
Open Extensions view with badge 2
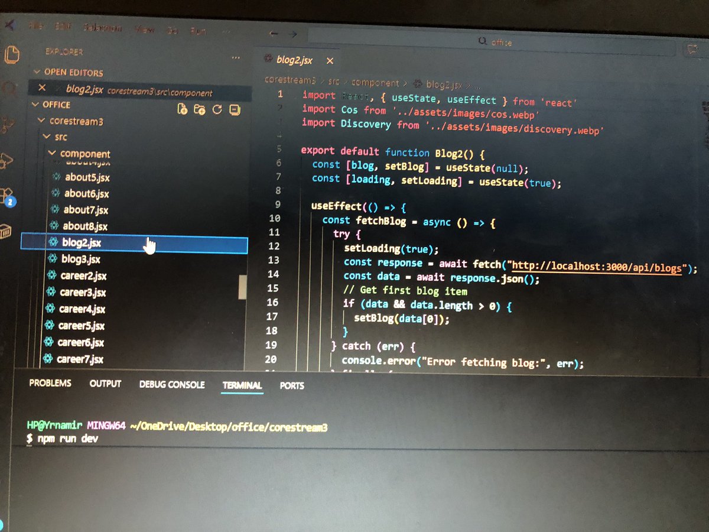click(7, 196)
